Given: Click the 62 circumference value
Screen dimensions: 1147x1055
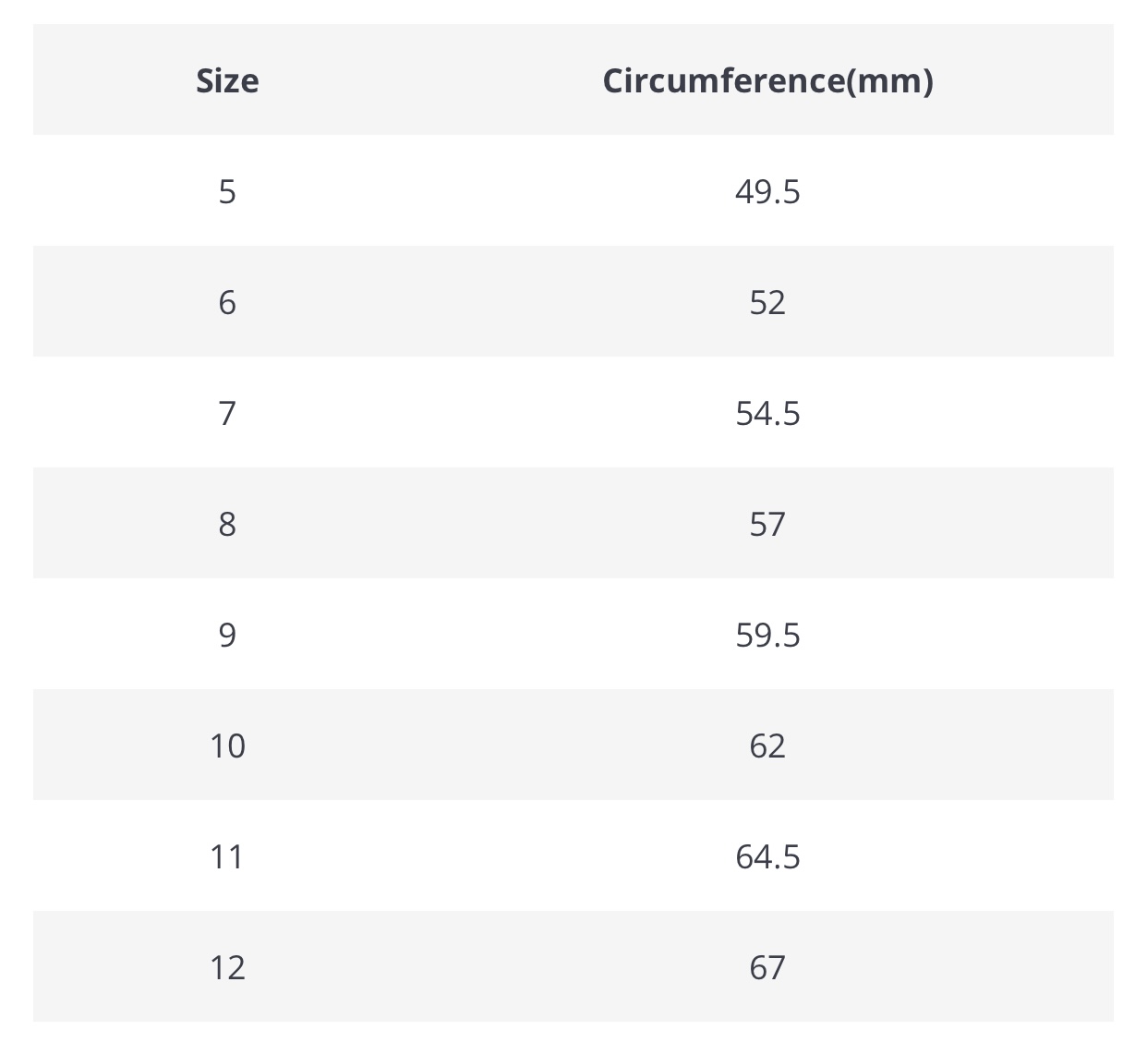Looking at the screenshot, I should (x=767, y=746).
